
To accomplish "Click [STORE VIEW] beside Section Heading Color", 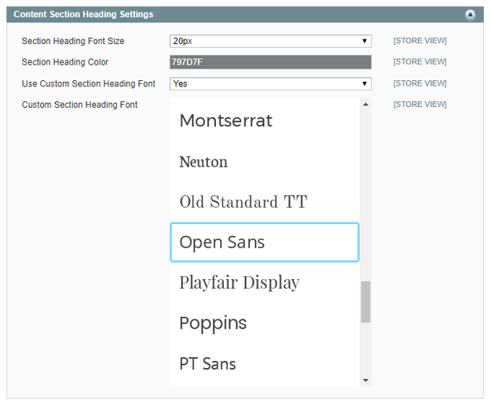I will point(420,62).
